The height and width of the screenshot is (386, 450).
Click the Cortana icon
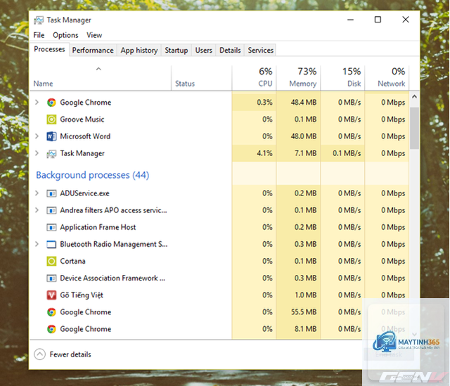pyautogui.click(x=51, y=261)
